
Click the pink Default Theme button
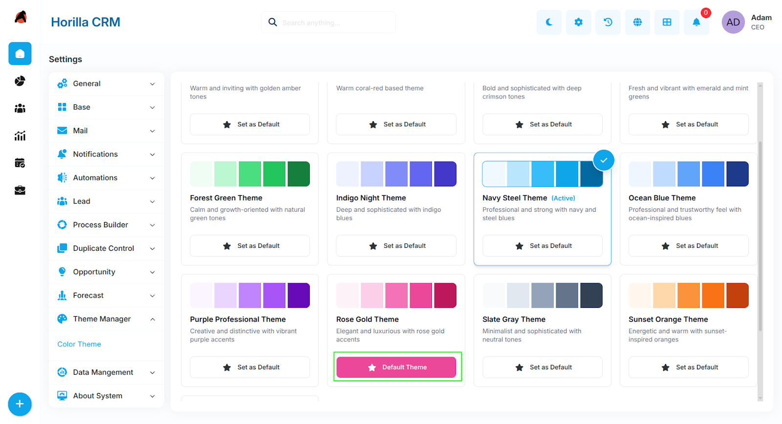tap(396, 367)
